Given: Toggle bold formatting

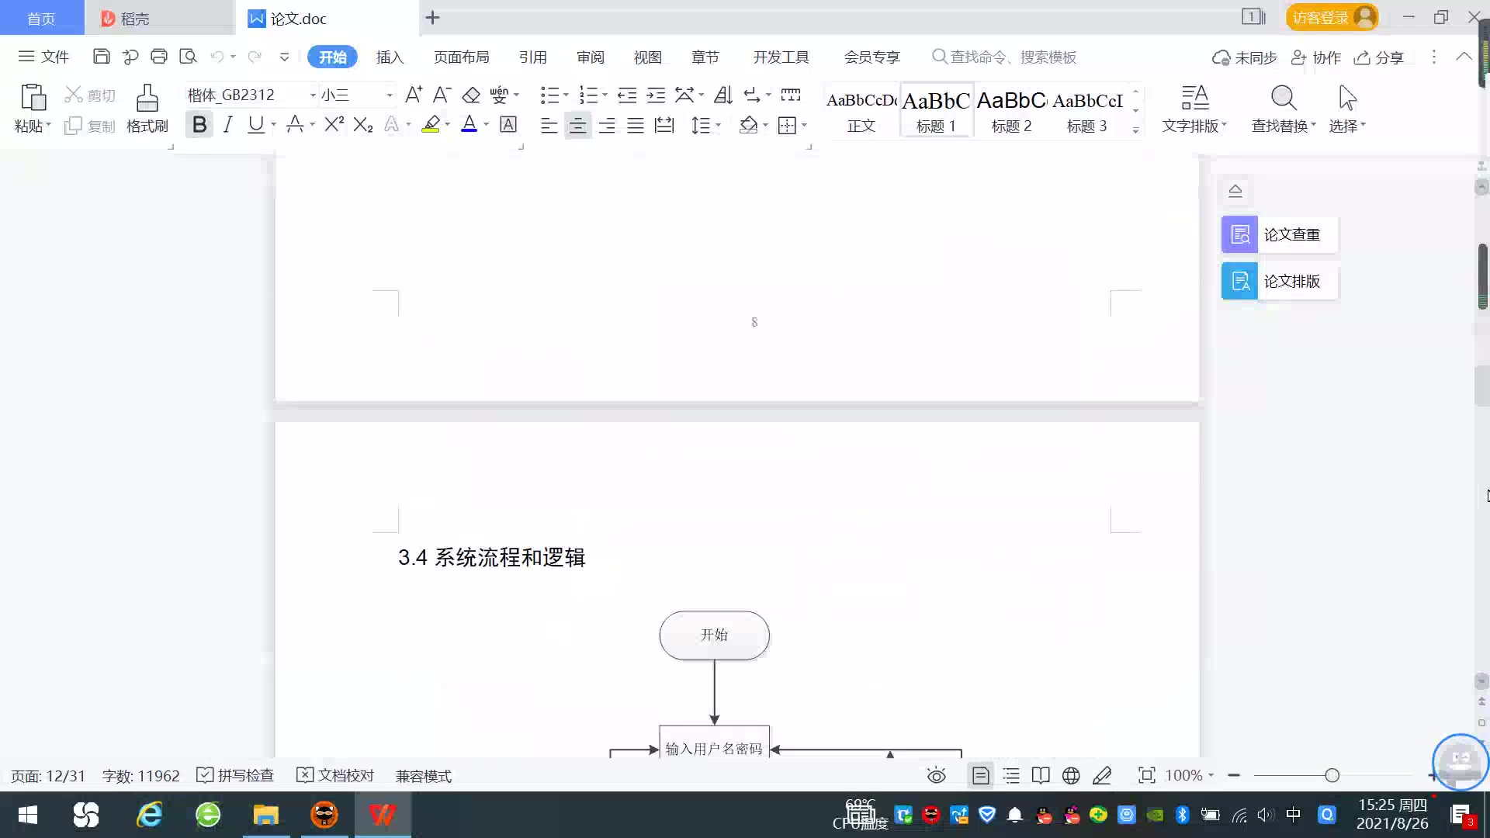Looking at the screenshot, I should coord(199,124).
